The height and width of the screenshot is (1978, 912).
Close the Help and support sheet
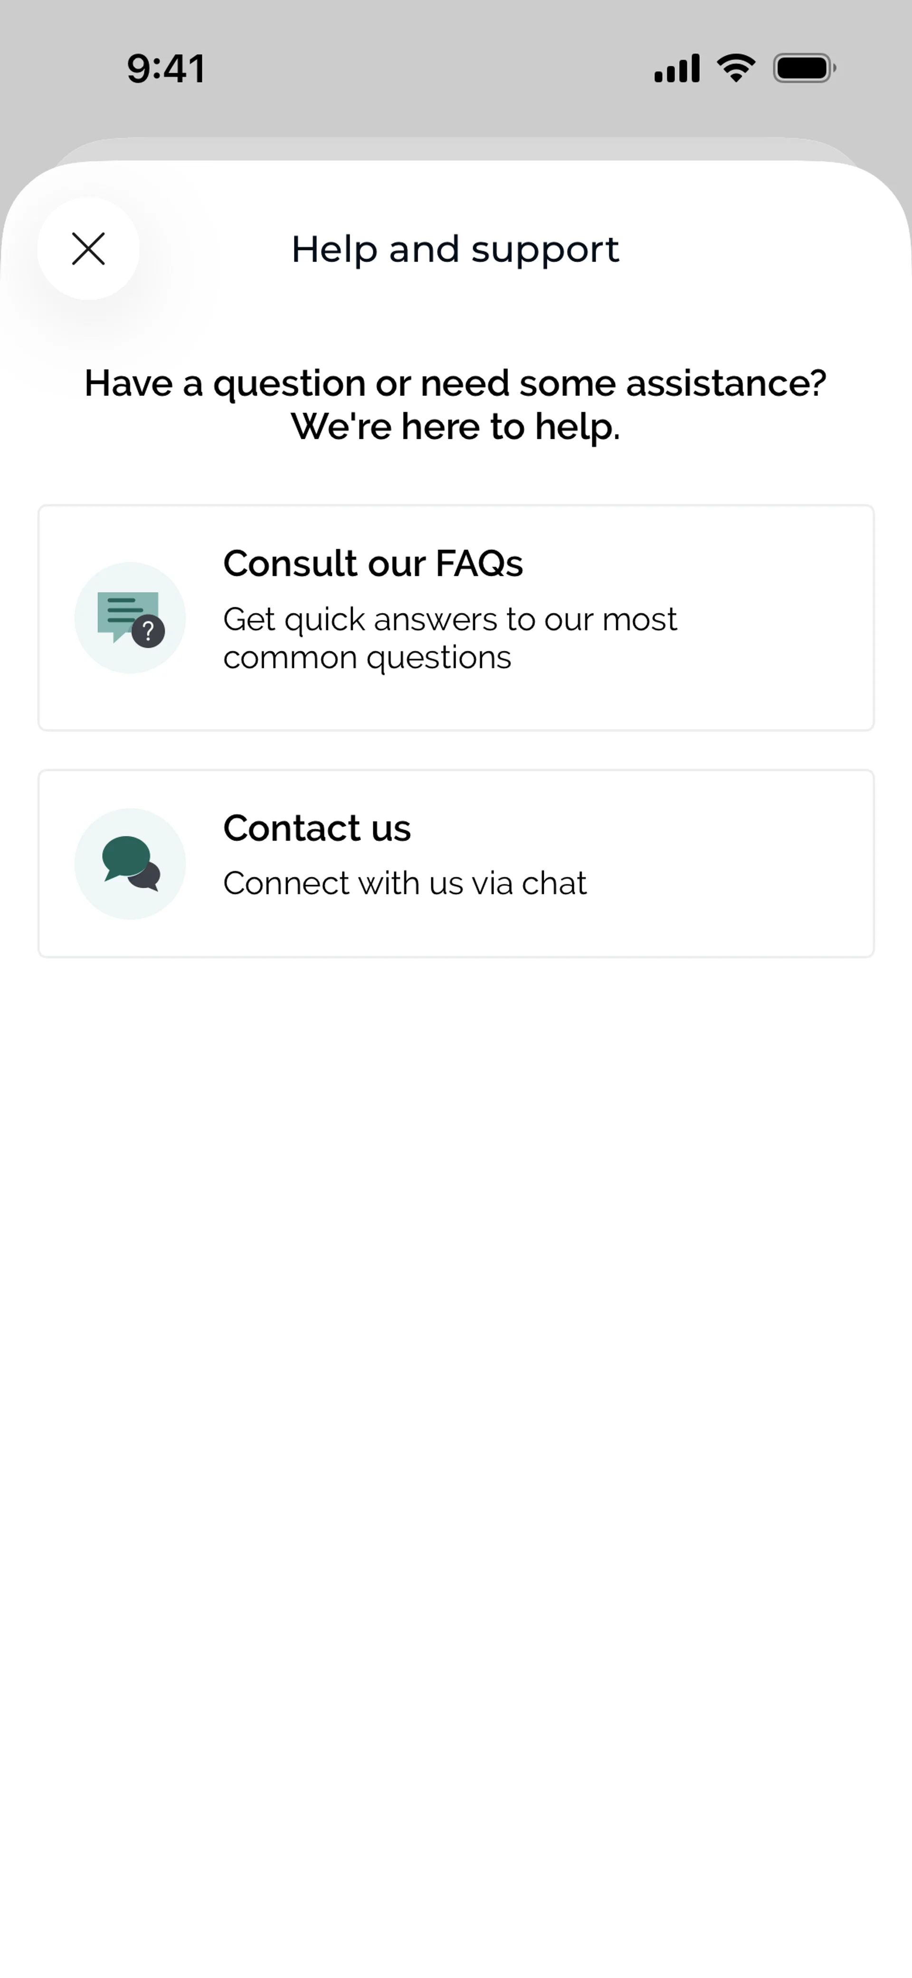click(88, 249)
